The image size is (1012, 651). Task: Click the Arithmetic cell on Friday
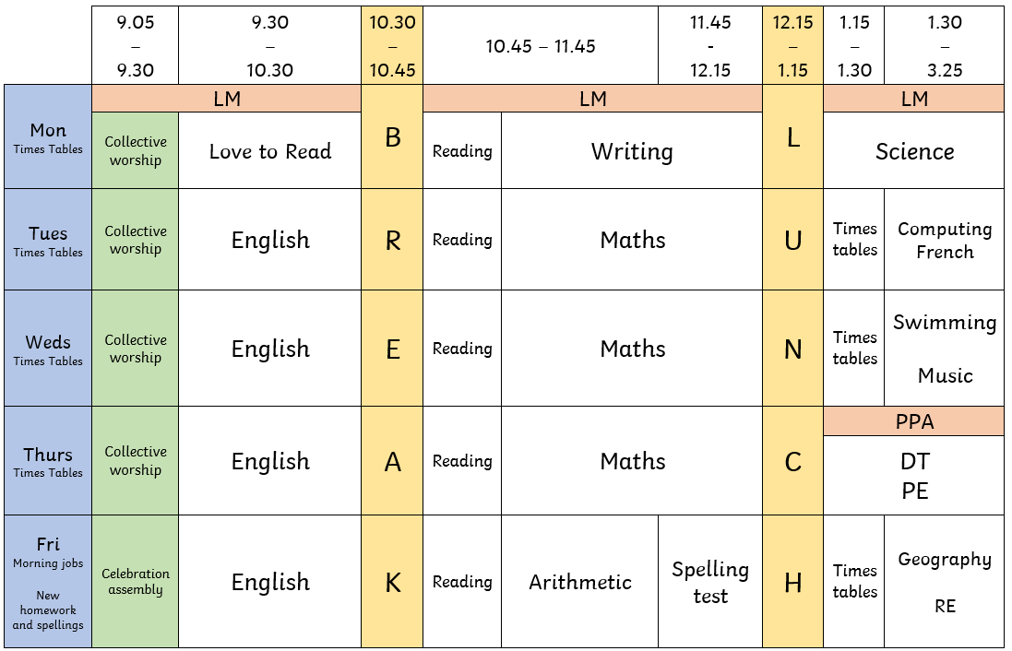tap(579, 581)
